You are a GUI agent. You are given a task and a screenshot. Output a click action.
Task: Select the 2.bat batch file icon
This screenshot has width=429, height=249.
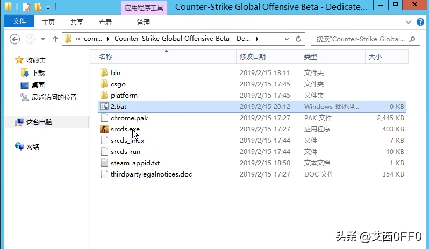(104, 107)
